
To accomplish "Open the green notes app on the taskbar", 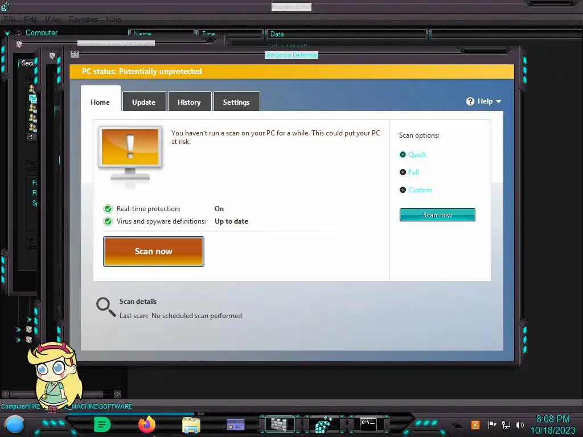I will [102, 424].
